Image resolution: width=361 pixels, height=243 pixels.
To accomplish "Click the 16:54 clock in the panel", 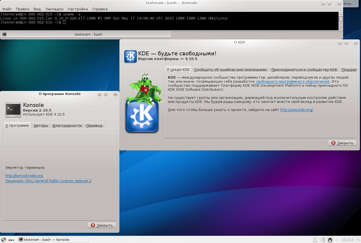I will pyautogui.click(x=347, y=240).
